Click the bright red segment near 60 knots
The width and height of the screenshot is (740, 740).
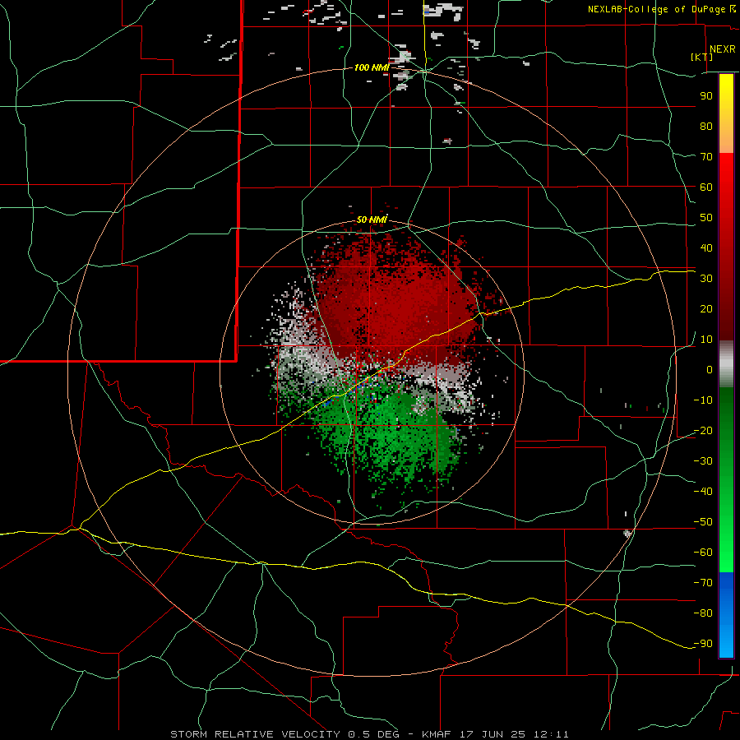point(726,179)
